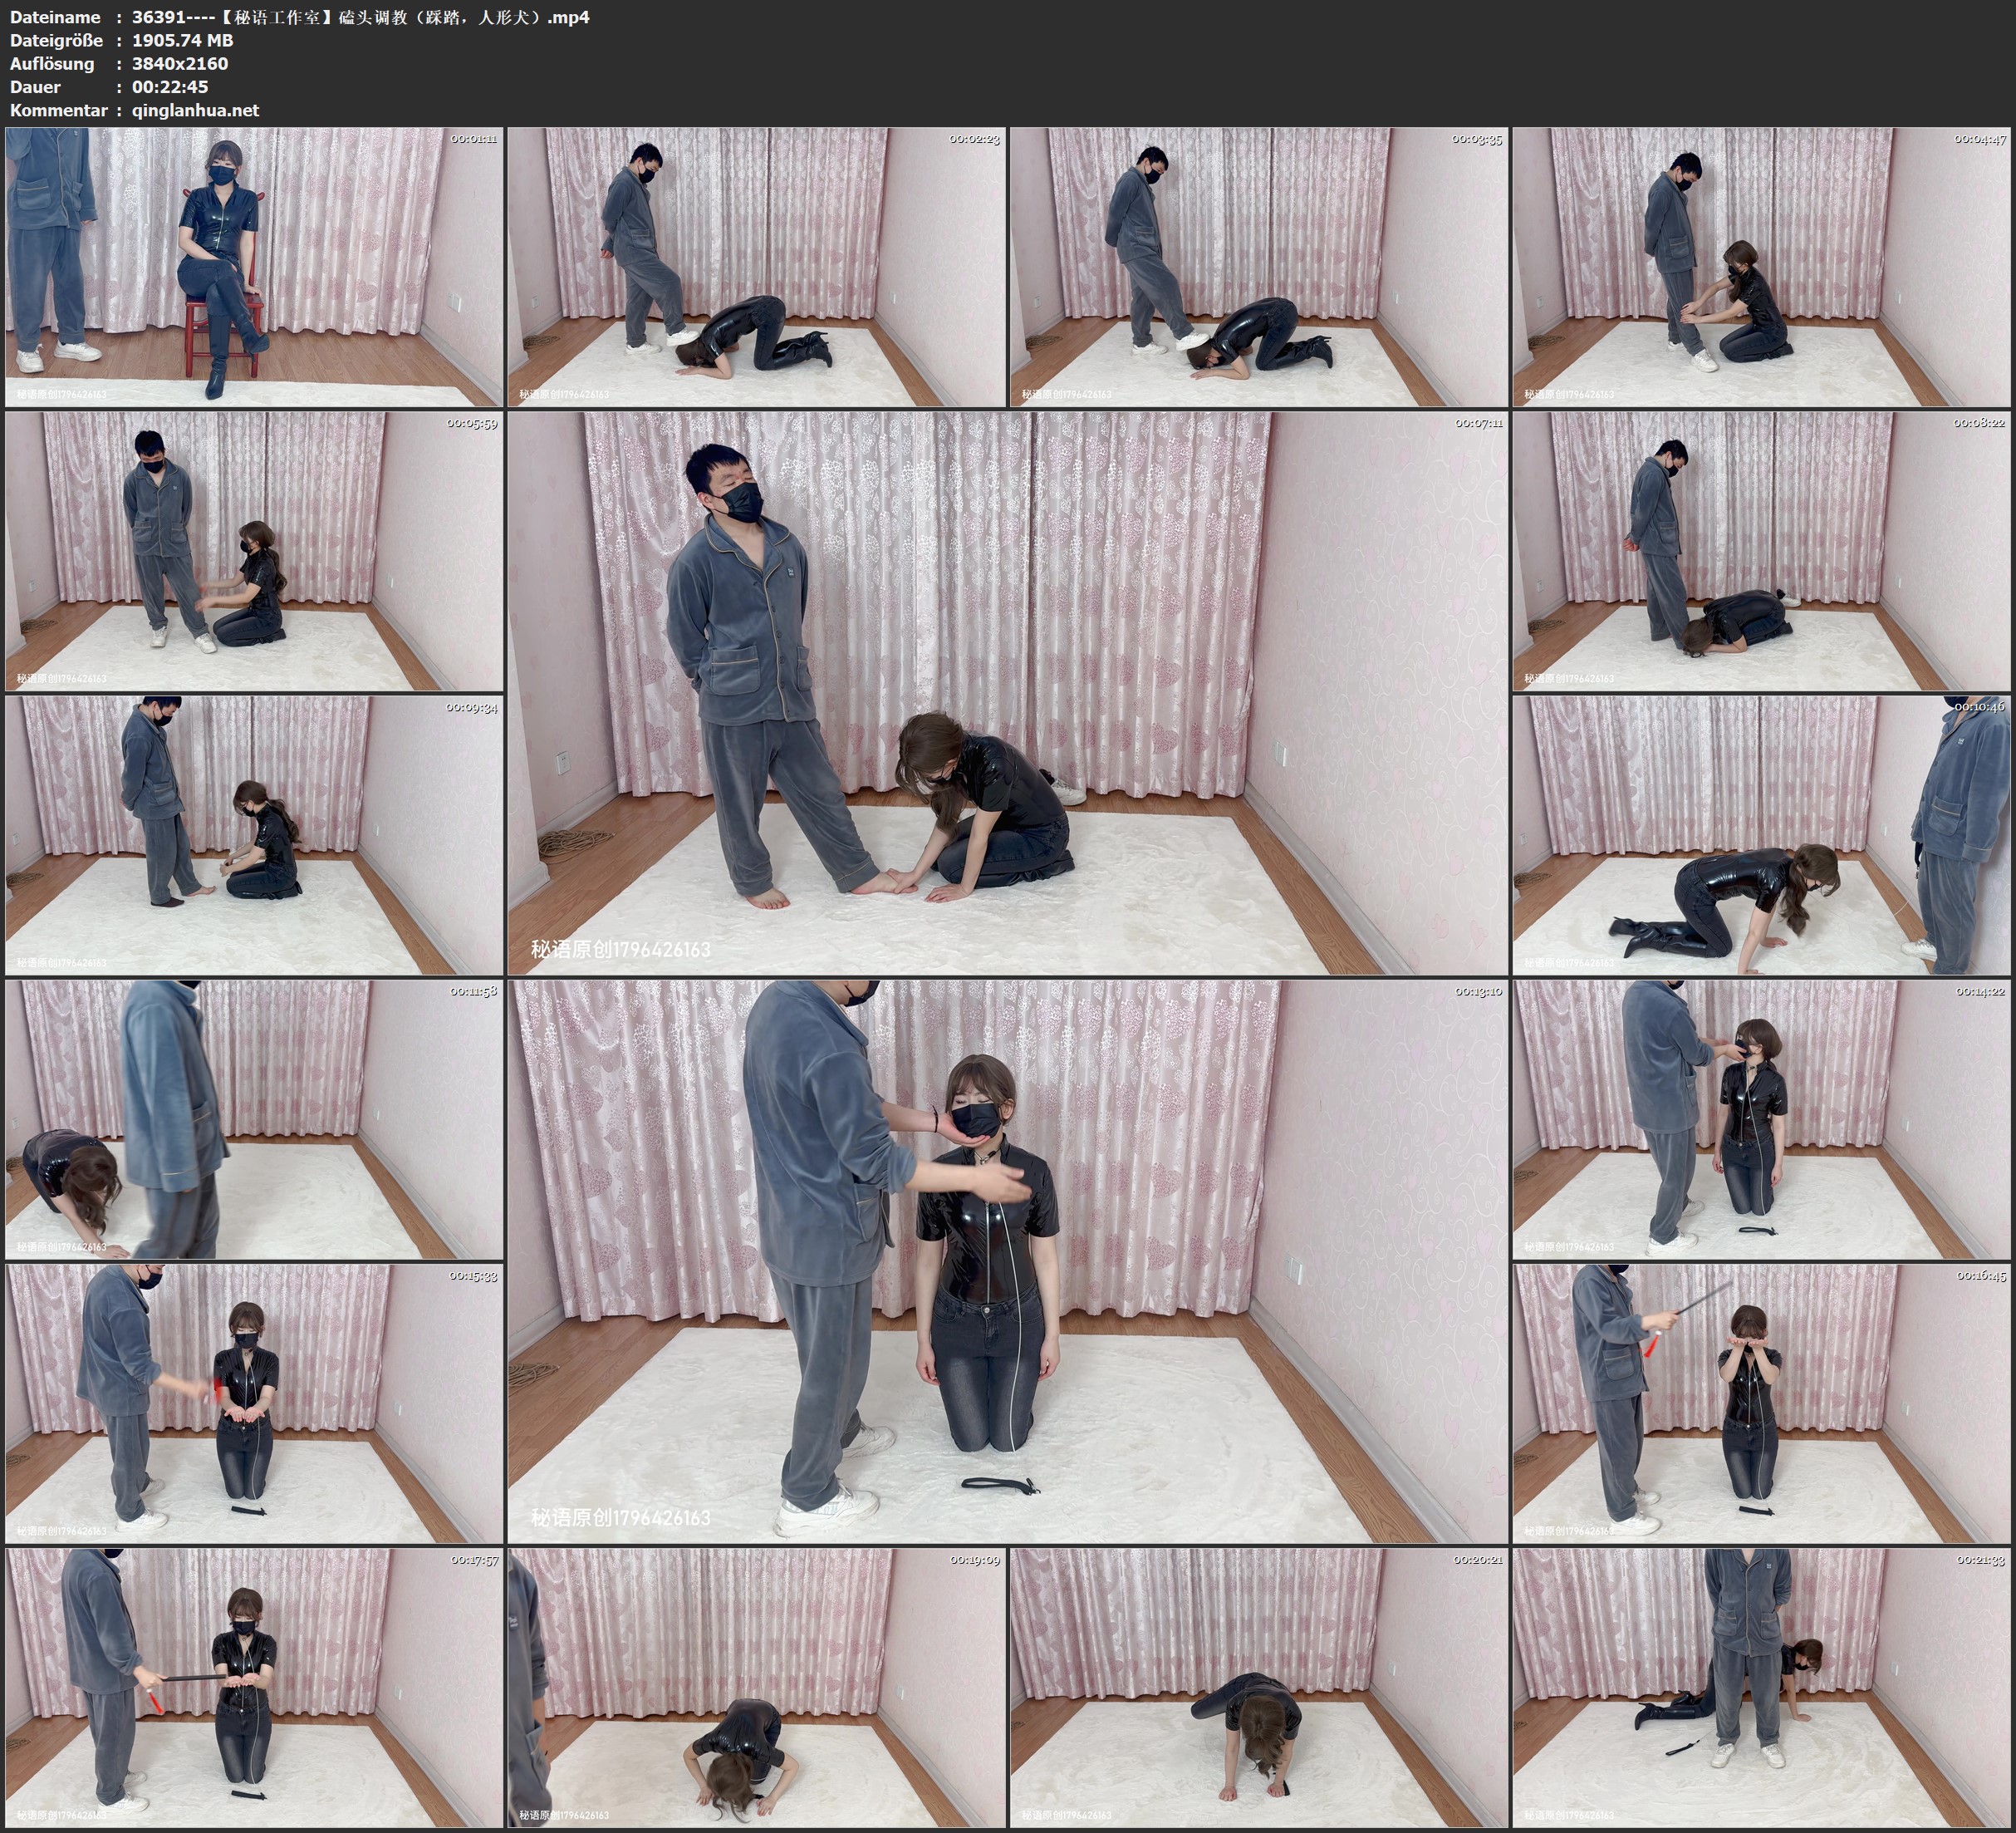This screenshot has width=2016, height=1833.
Task: Click the 00:15:33 preview frame
Action: tap(254, 1403)
